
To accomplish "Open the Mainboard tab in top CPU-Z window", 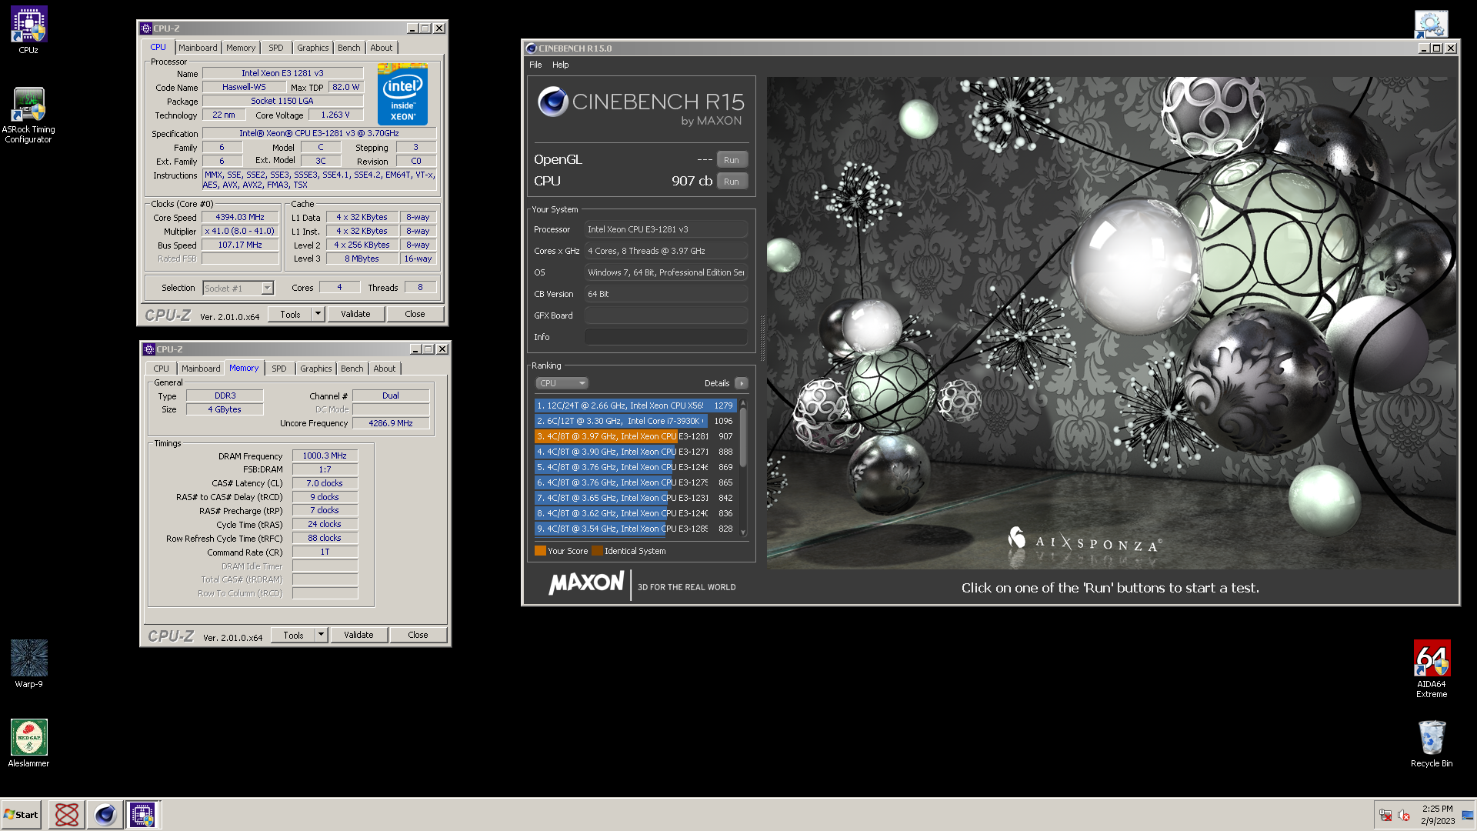I will pyautogui.click(x=198, y=48).
